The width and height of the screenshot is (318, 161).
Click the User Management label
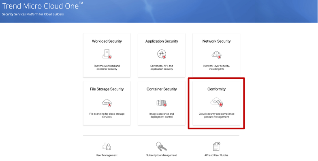[x=107, y=155]
